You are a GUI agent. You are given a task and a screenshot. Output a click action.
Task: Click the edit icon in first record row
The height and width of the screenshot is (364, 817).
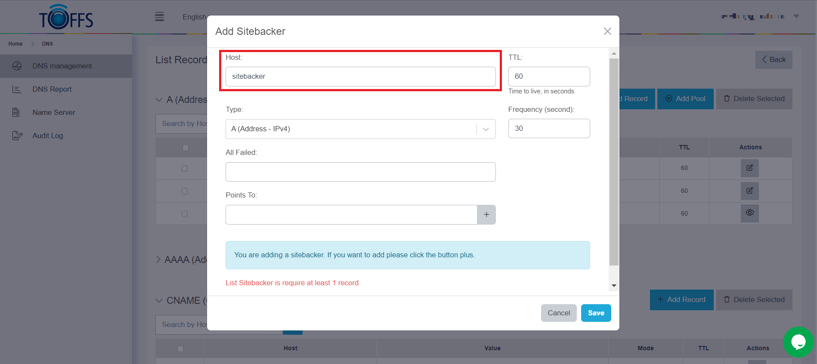pyautogui.click(x=749, y=168)
